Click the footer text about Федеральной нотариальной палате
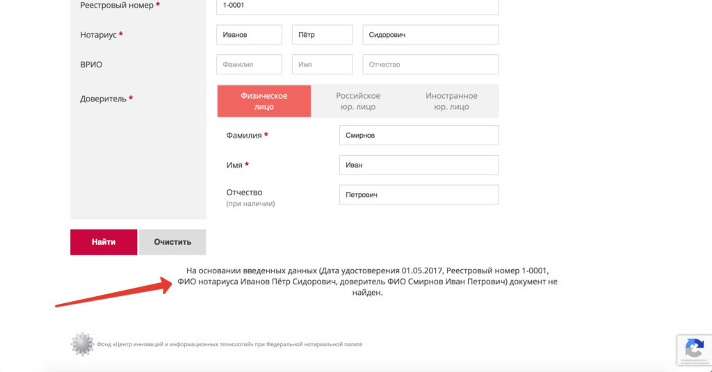This screenshot has width=712, height=372. click(x=229, y=344)
